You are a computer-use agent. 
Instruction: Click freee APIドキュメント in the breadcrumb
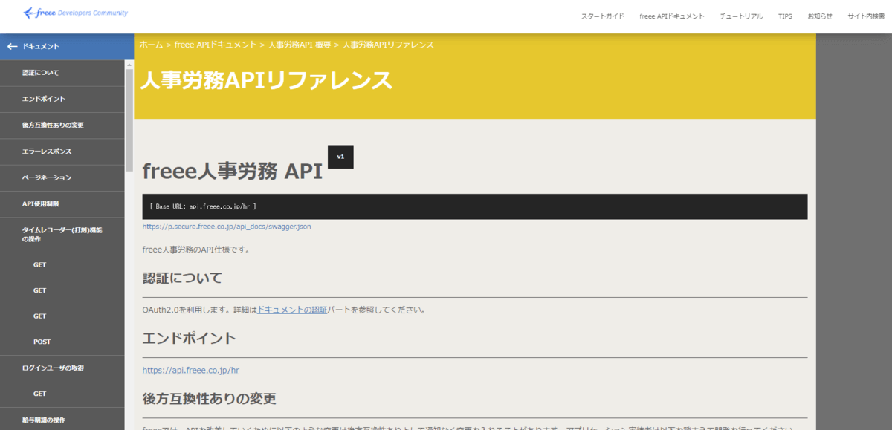(216, 45)
